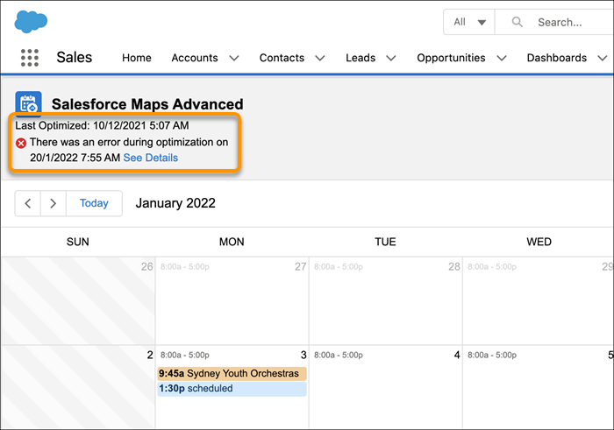Select the Monday 27 calendar day

tap(232, 300)
